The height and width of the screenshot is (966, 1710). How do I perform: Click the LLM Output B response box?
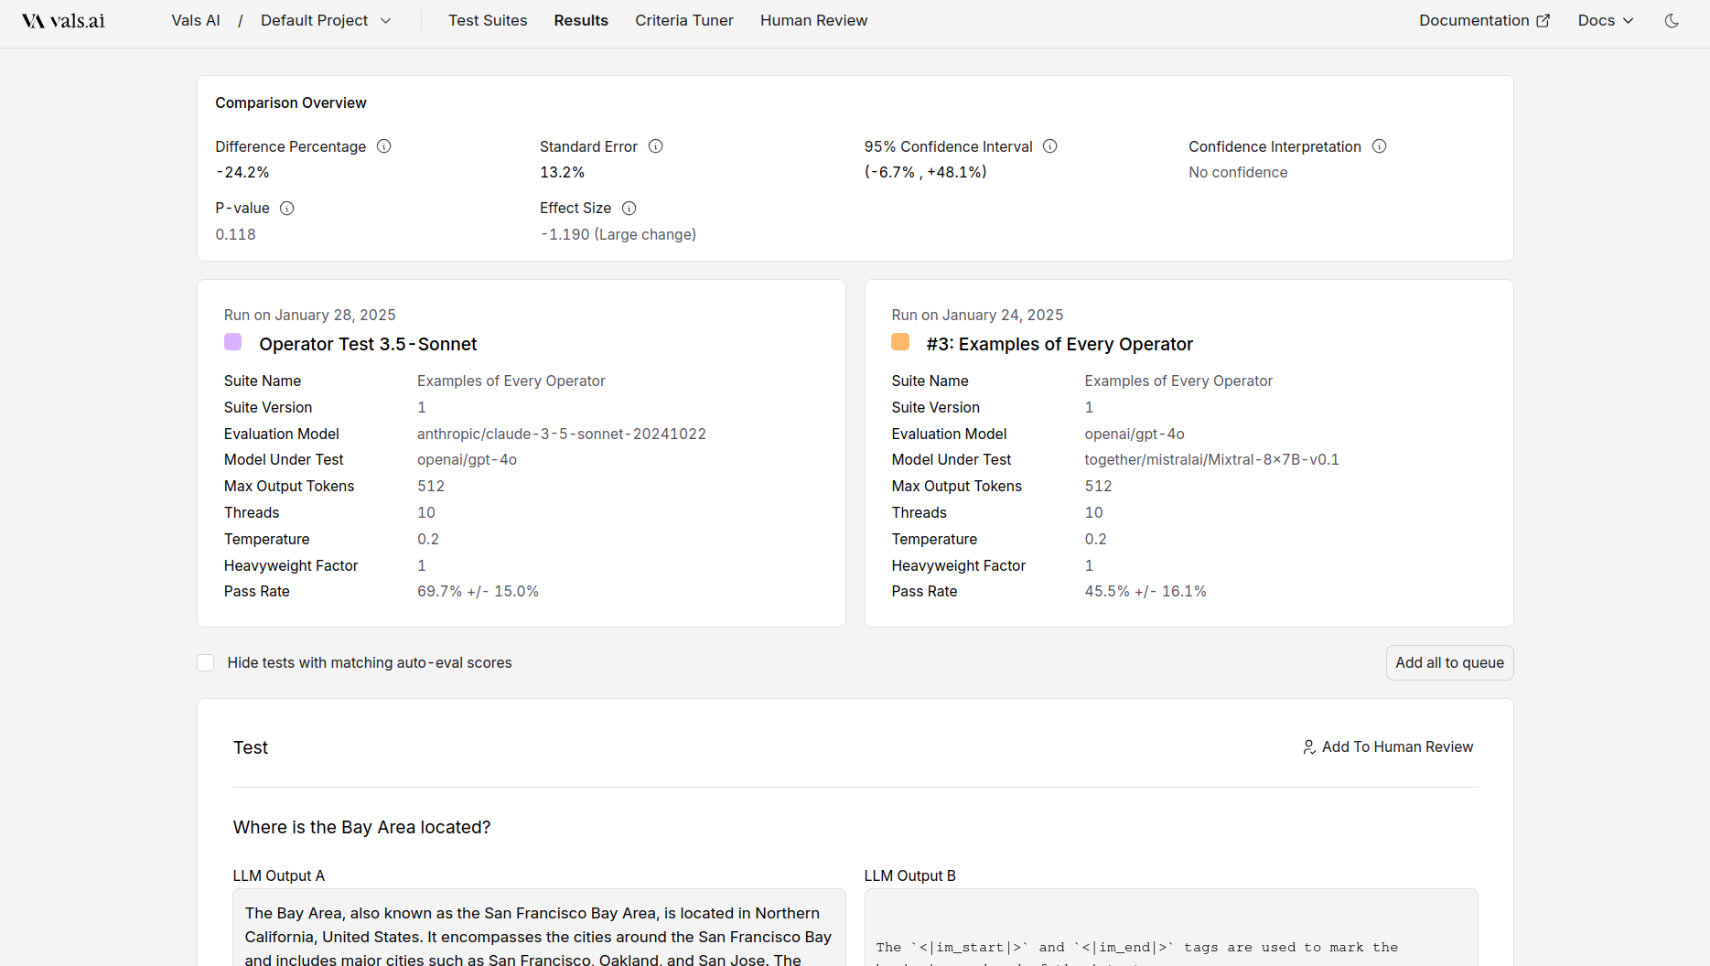(x=1171, y=928)
